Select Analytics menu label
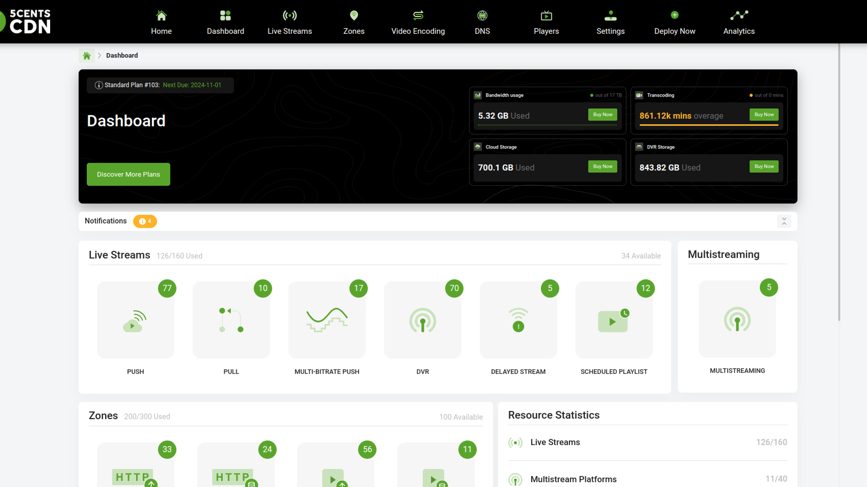Viewport: 867px width, 487px height. point(739,31)
